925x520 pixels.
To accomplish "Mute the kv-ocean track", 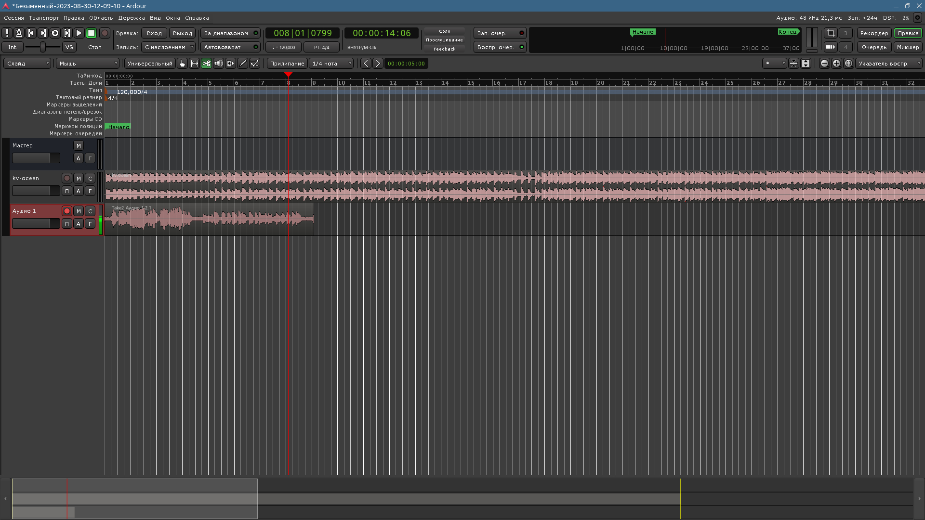I will (x=79, y=178).
